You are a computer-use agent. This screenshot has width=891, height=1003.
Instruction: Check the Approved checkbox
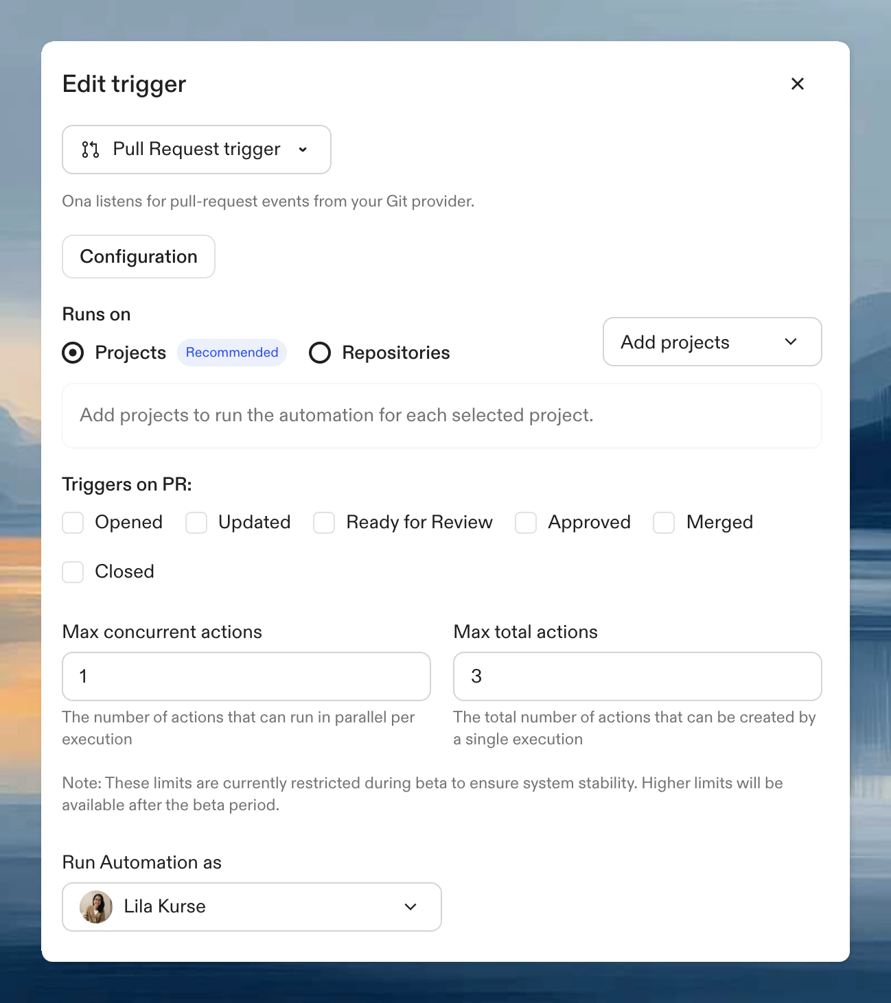click(x=525, y=522)
